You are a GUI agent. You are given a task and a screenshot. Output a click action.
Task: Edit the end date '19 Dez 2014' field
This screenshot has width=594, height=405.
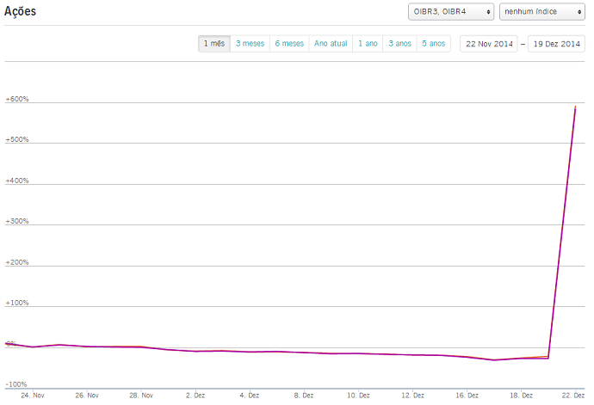556,43
